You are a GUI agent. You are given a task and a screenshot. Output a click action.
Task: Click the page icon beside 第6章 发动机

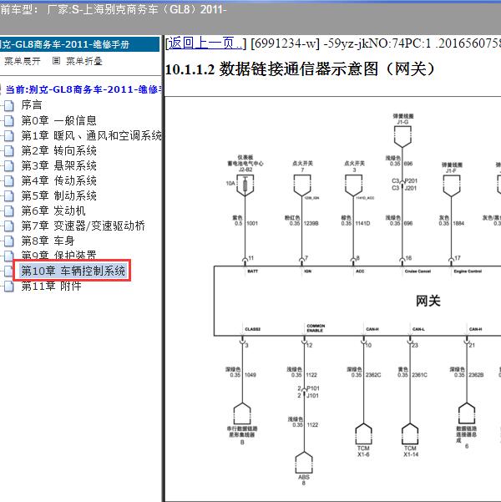pyautogui.click(x=9, y=211)
